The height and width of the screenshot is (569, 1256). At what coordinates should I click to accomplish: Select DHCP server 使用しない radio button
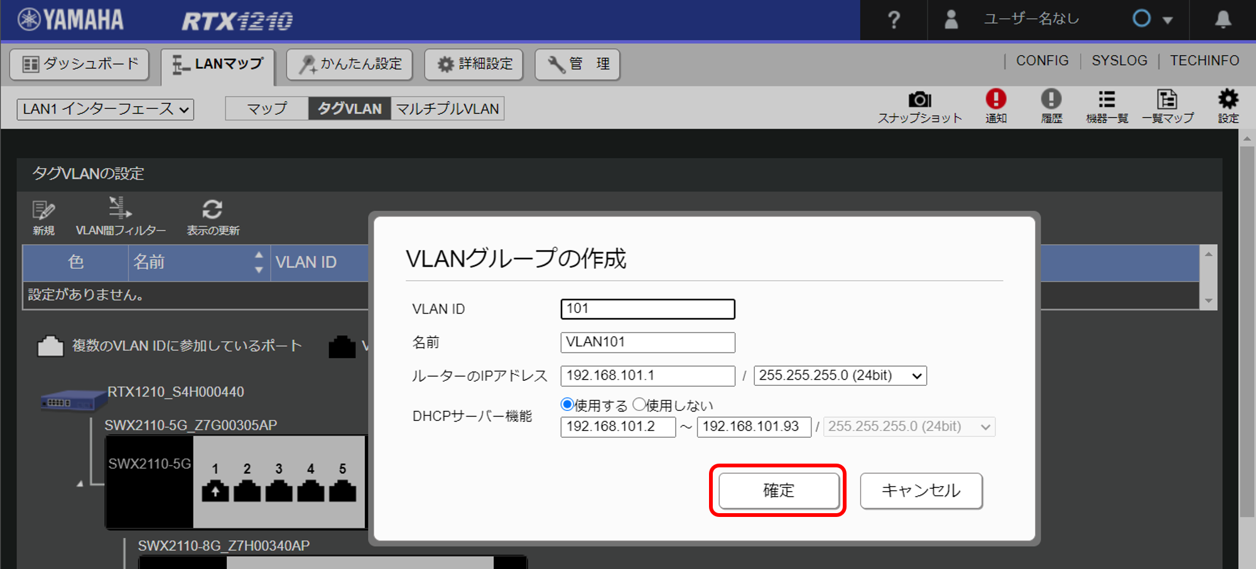tap(639, 405)
